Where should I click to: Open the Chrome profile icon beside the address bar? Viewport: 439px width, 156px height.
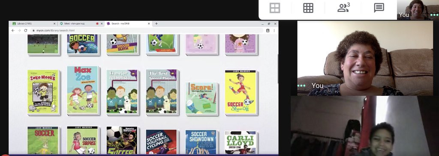pyautogui.click(x=268, y=30)
